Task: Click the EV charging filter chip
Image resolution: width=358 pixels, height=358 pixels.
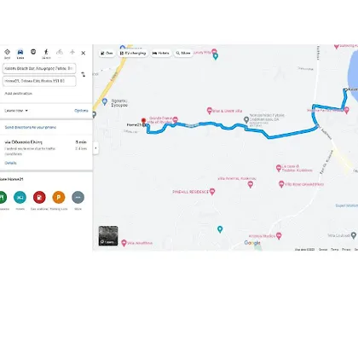Action: 133,53
